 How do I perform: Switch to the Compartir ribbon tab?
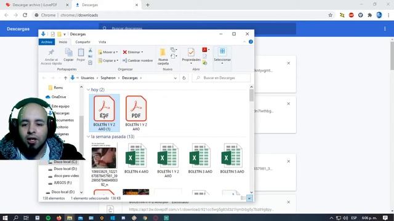(82, 42)
